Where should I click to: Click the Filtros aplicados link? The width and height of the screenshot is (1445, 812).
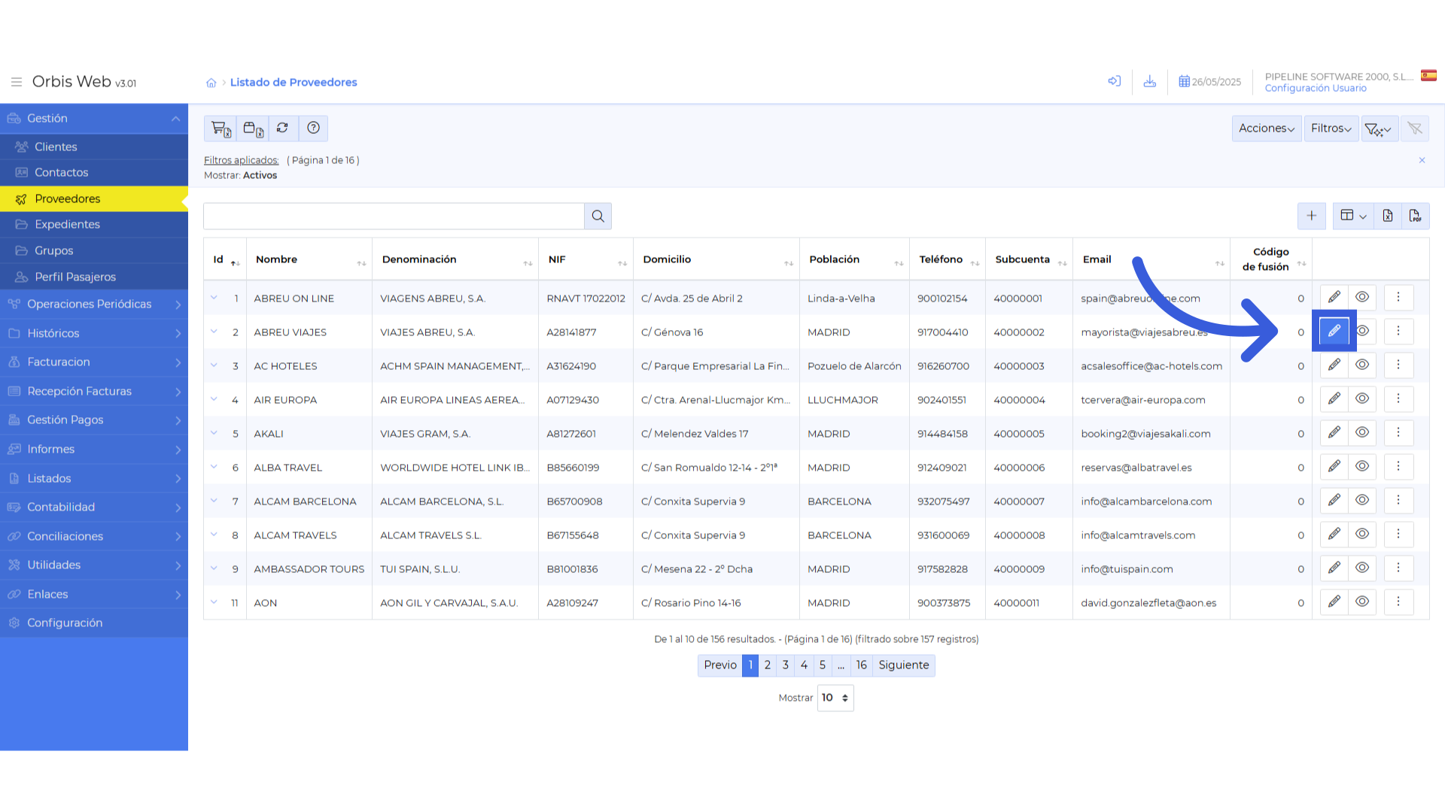241,161
